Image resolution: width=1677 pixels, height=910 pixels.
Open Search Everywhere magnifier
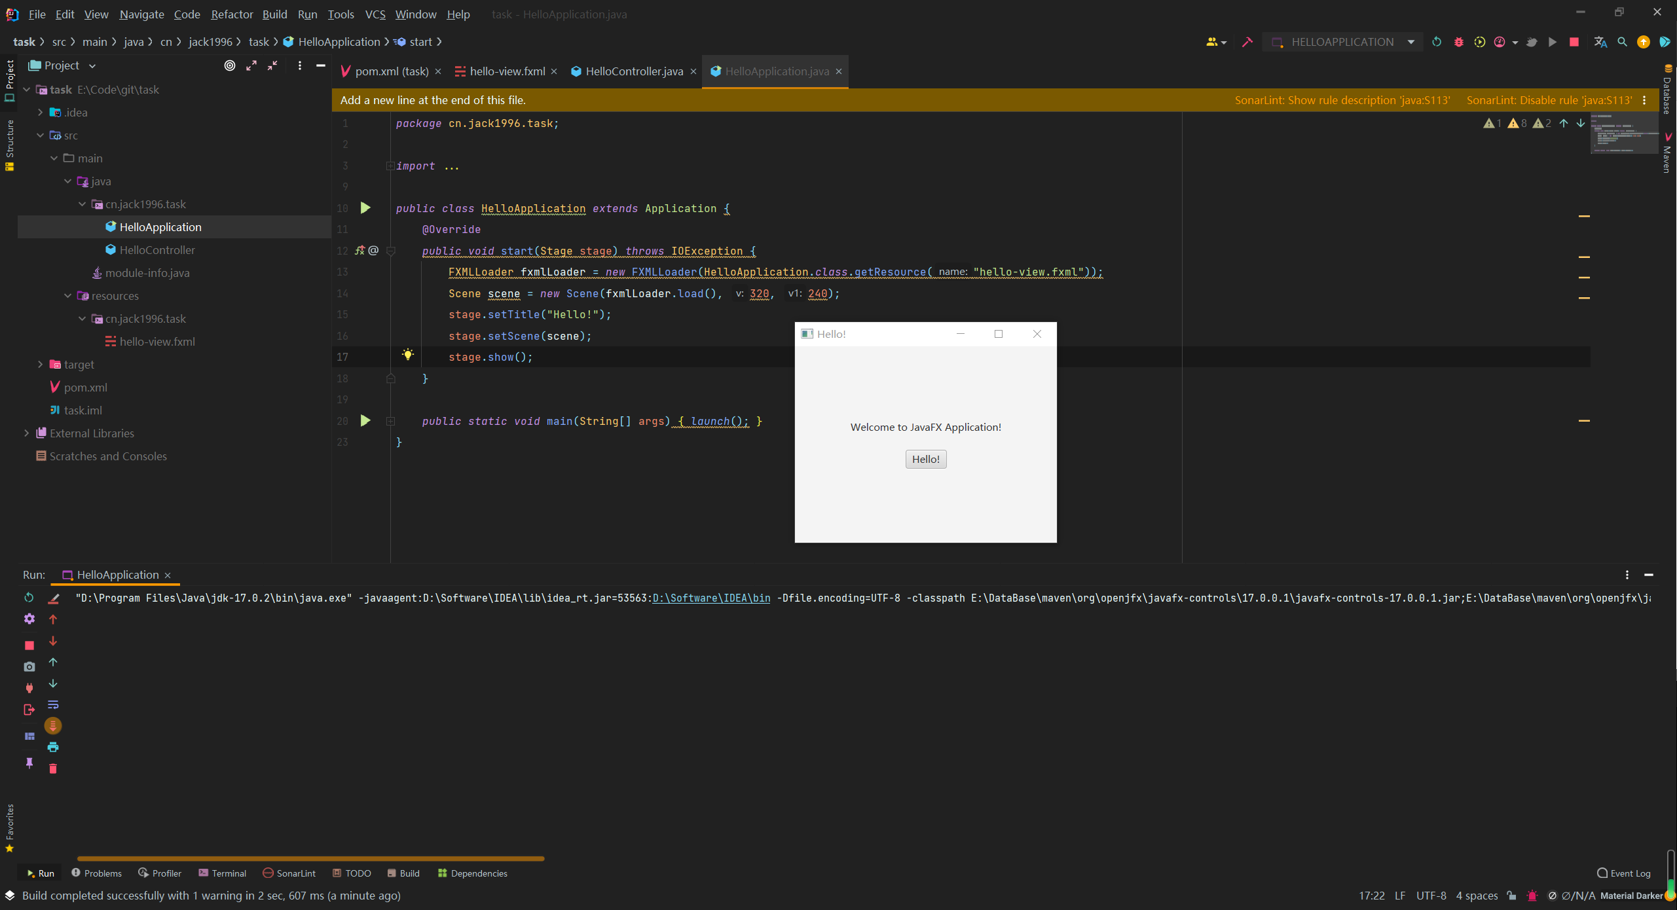[x=1622, y=41]
